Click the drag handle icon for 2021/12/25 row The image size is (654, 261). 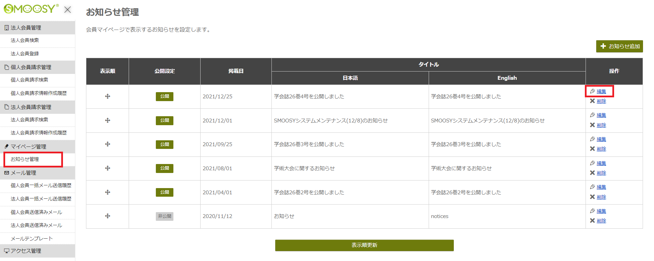point(108,96)
